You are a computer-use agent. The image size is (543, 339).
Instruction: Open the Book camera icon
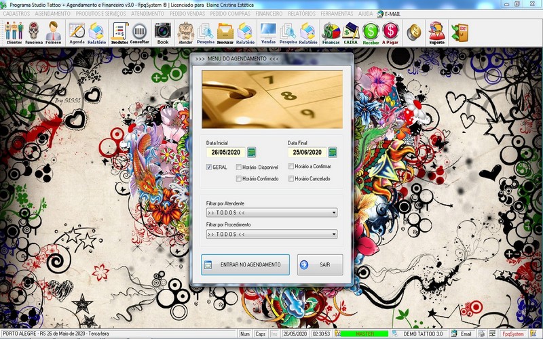pos(163,33)
